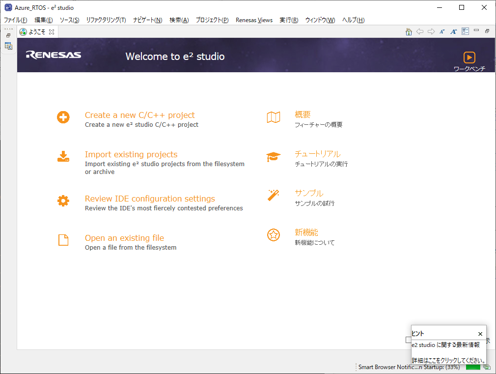This screenshot has width=496, height=374.
Task: Click Create a new e² studio C/C++ project description
Action: click(141, 125)
